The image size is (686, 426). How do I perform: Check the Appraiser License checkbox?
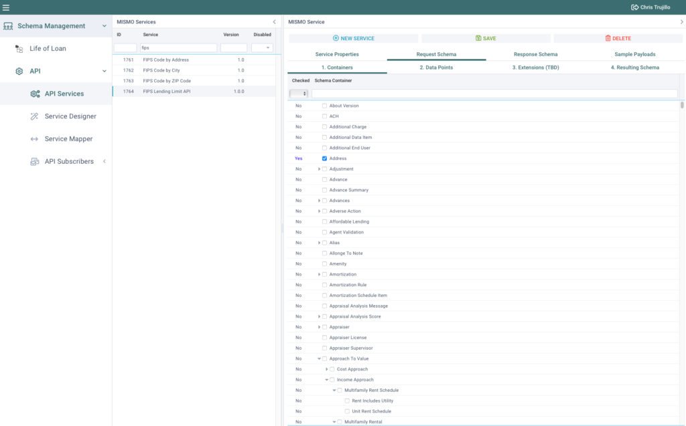pyautogui.click(x=325, y=338)
